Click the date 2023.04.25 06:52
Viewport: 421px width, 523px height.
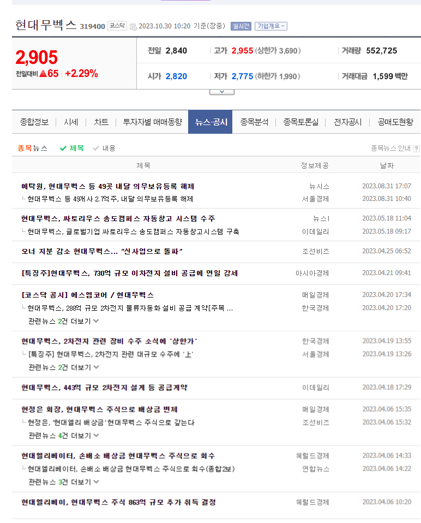coord(387,251)
